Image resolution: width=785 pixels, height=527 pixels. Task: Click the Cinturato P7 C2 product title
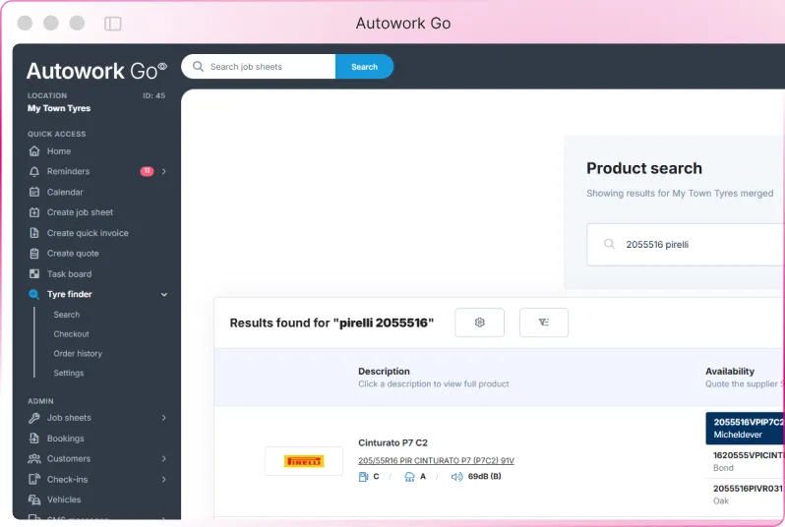tap(393, 442)
